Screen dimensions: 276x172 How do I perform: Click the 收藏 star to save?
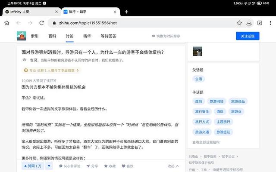(110, 166)
